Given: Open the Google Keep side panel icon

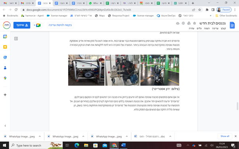Looking at the screenshot, I should click(5, 47).
